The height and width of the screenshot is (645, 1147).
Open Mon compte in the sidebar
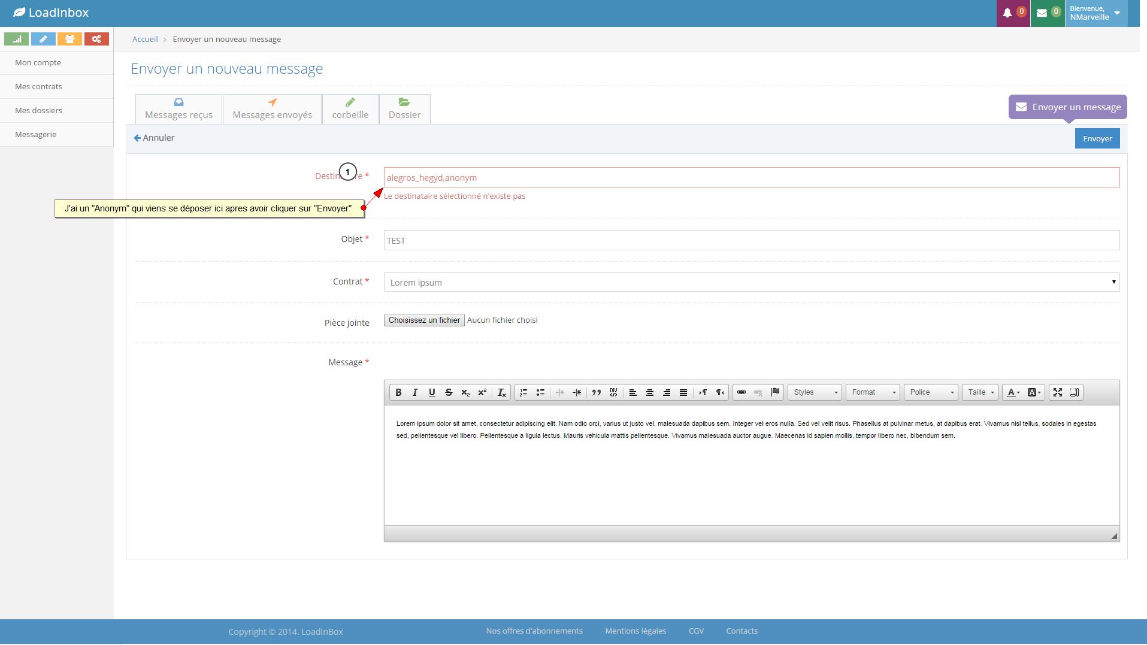(x=57, y=63)
